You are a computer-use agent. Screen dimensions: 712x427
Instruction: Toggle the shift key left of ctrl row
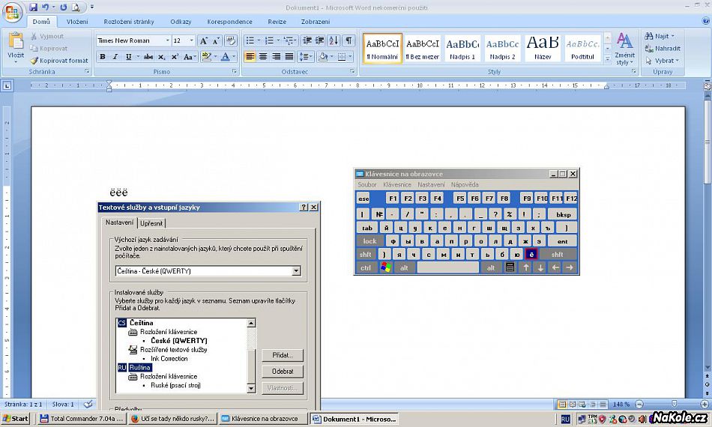pos(366,255)
